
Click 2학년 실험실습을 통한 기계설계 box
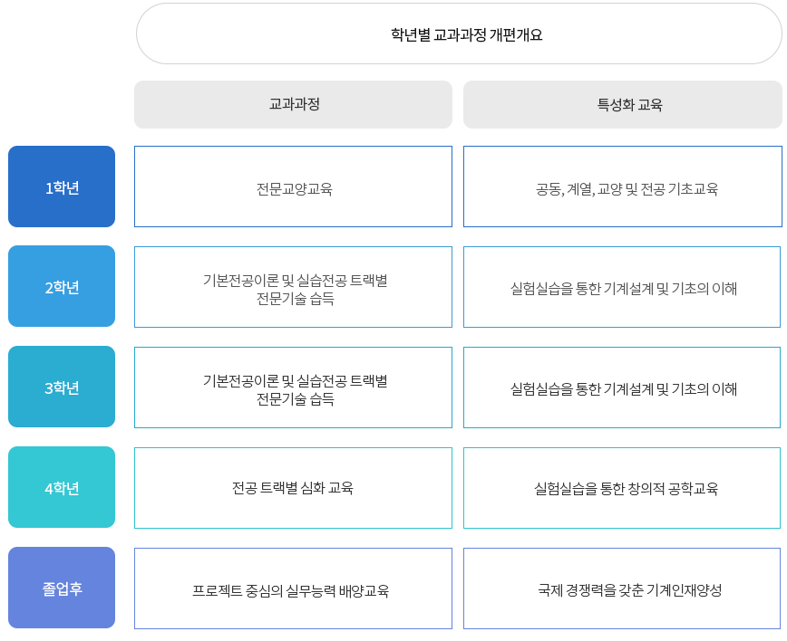(x=623, y=287)
